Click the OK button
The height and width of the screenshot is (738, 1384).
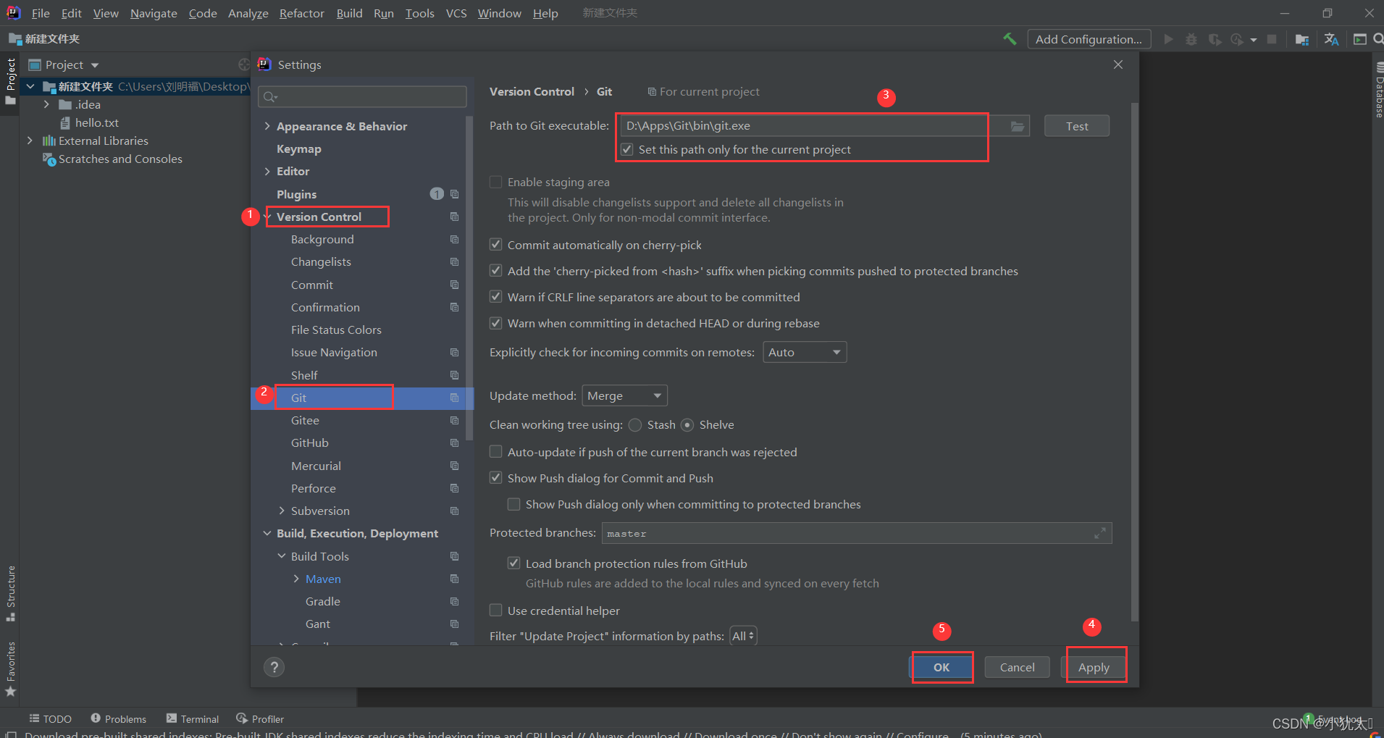(941, 667)
